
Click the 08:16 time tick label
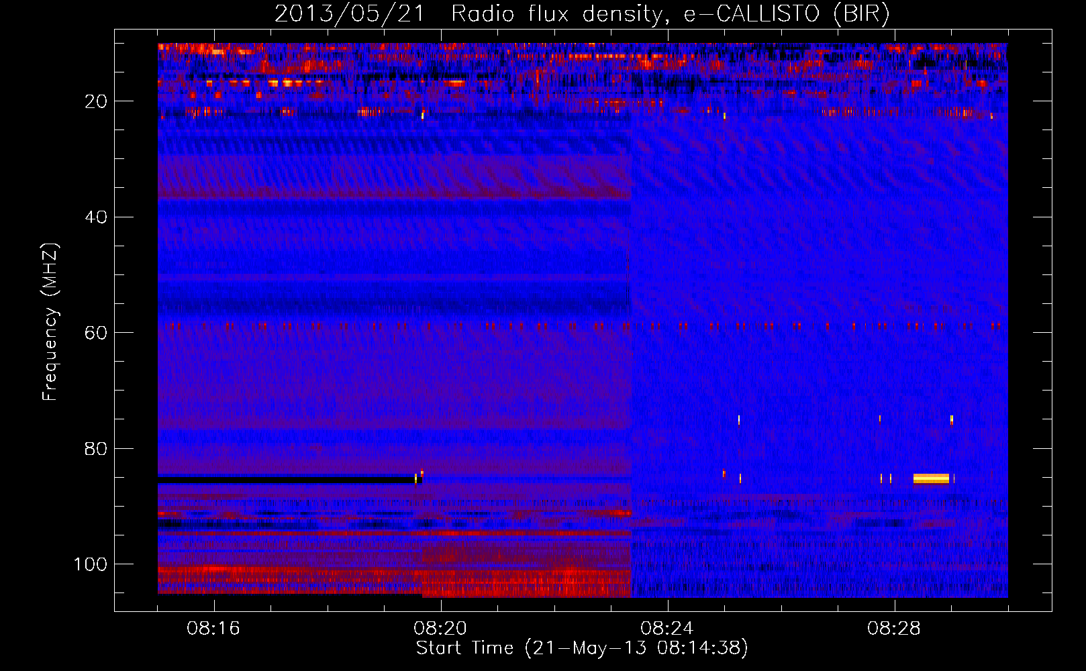coord(213,629)
